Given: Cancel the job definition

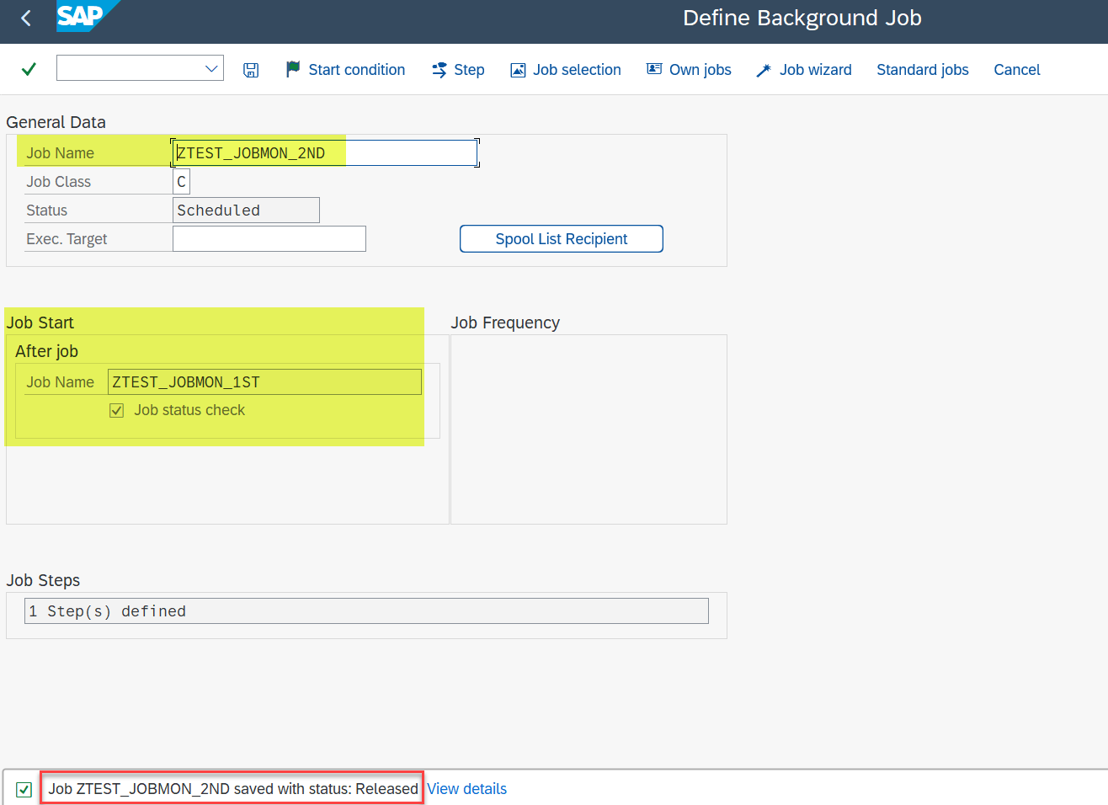Looking at the screenshot, I should [x=1017, y=70].
